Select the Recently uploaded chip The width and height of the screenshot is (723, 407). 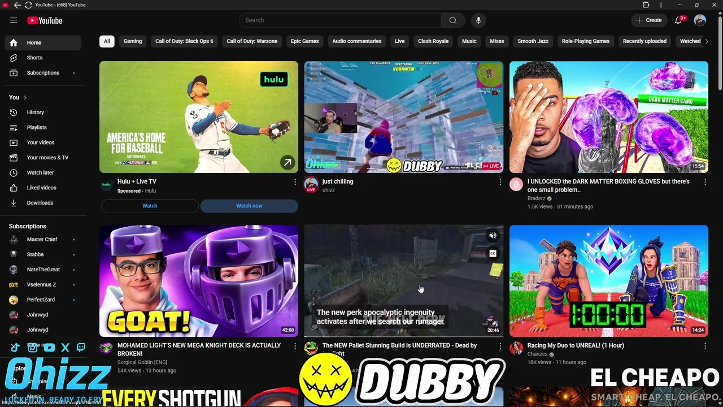[x=644, y=41]
